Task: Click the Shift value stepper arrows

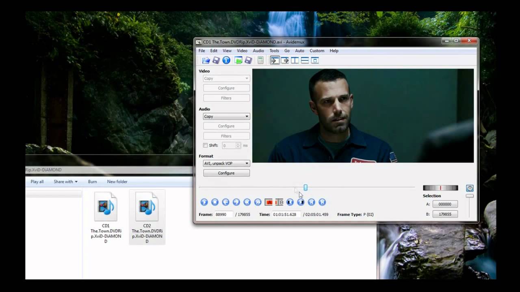Action: 238,145
